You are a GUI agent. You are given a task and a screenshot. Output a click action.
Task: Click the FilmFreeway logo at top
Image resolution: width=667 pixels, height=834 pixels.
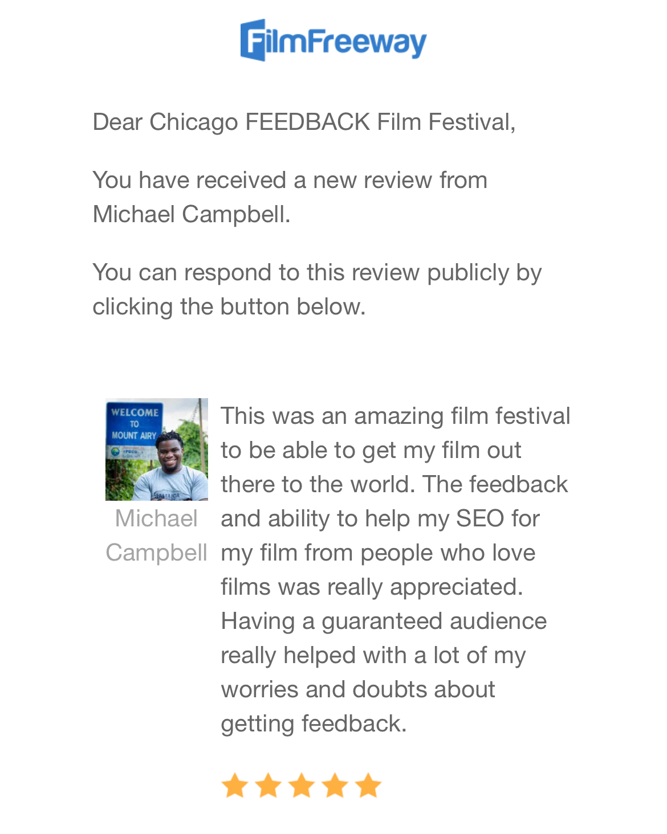point(333,40)
